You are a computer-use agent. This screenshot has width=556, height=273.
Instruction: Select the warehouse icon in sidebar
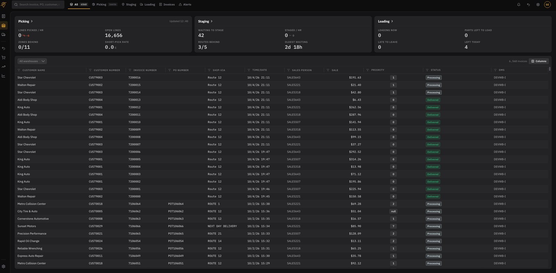(x=3, y=25)
